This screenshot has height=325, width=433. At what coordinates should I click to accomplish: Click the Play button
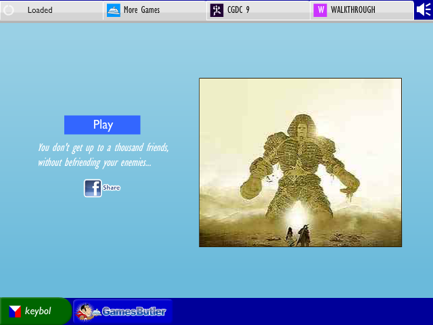coord(102,125)
